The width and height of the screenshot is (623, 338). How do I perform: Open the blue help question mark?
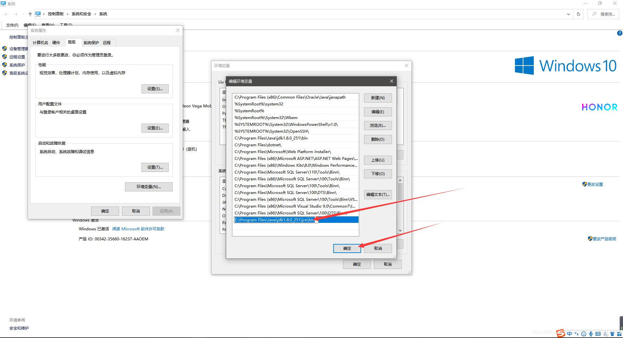(x=619, y=33)
